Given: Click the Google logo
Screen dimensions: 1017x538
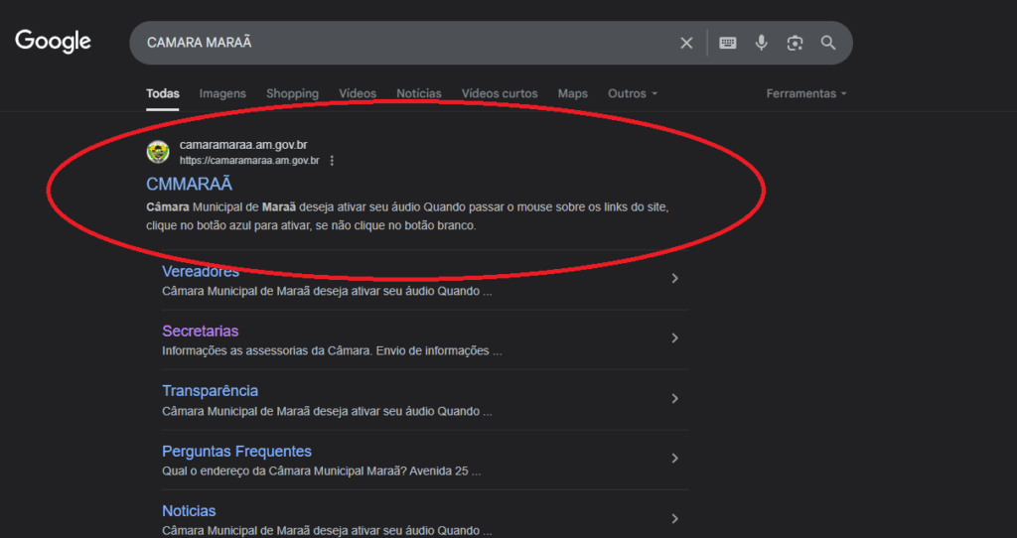Looking at the screenshot, I should click(x=53, y=41).
